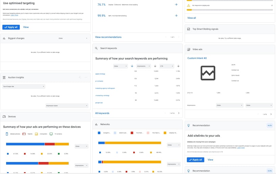Click the sitelinks Recommendation lightbulb icon
276x174 pixels.
pos(188,125)
